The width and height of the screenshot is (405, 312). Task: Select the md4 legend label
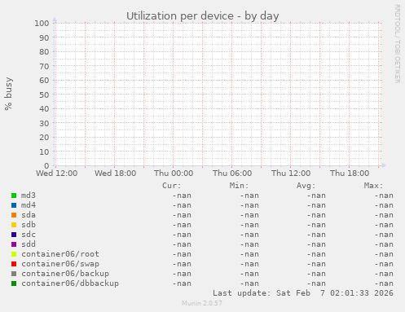point(29,205)
